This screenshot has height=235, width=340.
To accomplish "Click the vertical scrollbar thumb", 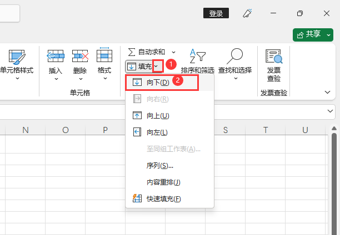I will pos(334,184).
